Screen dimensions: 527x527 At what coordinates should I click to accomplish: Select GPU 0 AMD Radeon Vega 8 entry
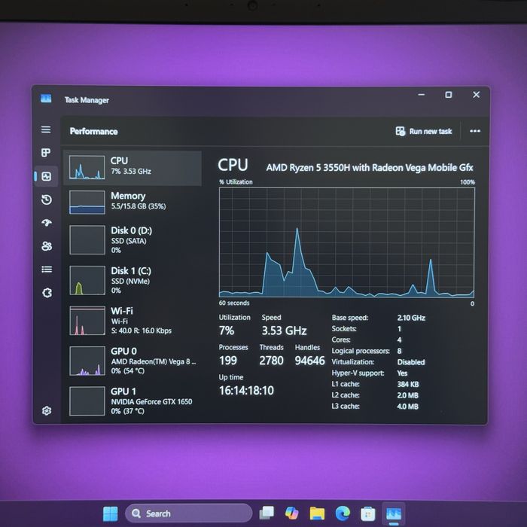point(133,361)
